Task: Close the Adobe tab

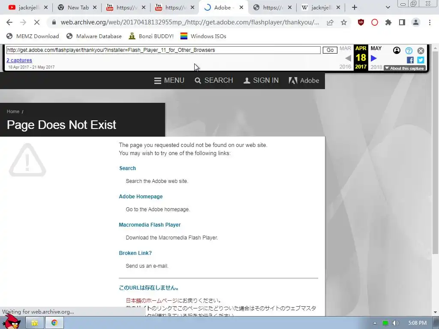Action: pyautogui.click(x=241, y=8)
